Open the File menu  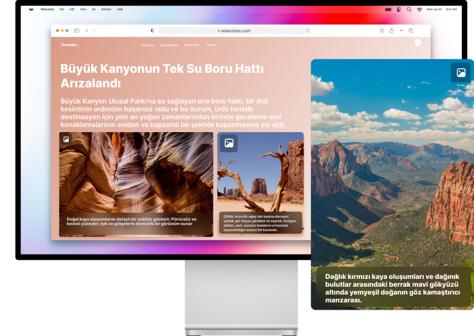pyautogui.click(x=61, y=10)
